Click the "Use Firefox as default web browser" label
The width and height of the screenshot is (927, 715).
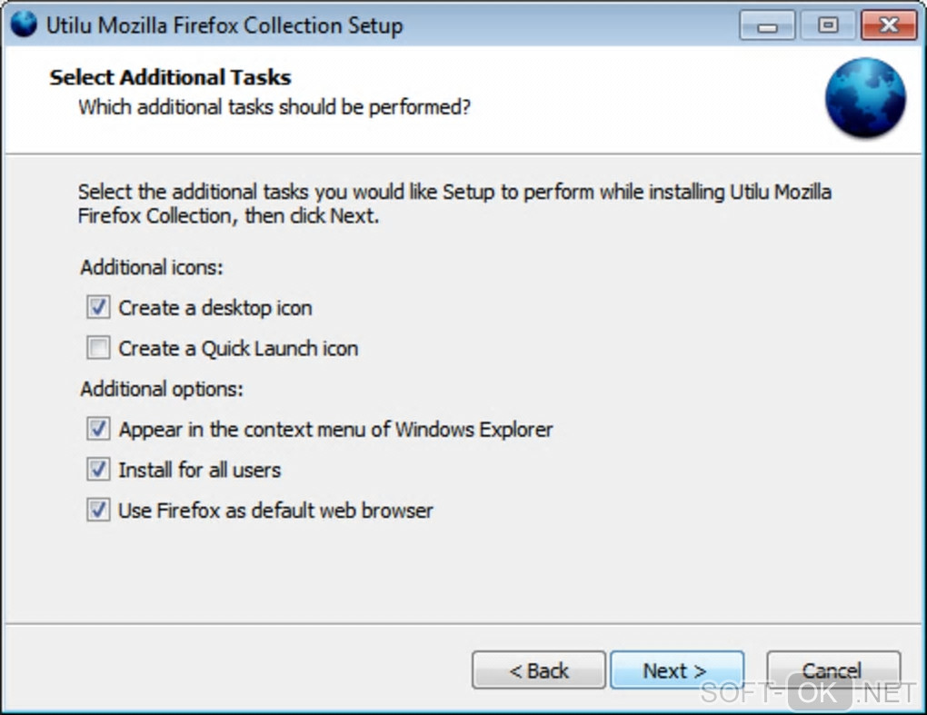point(275,511)
